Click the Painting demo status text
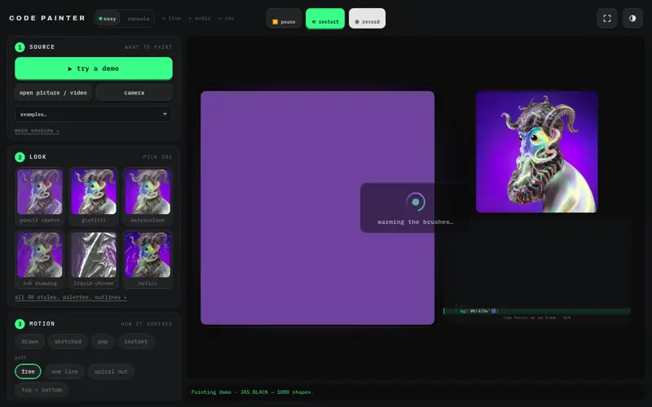Image resolution: width=652 pixels, height=407 pixels. click(x=252, y=392)
